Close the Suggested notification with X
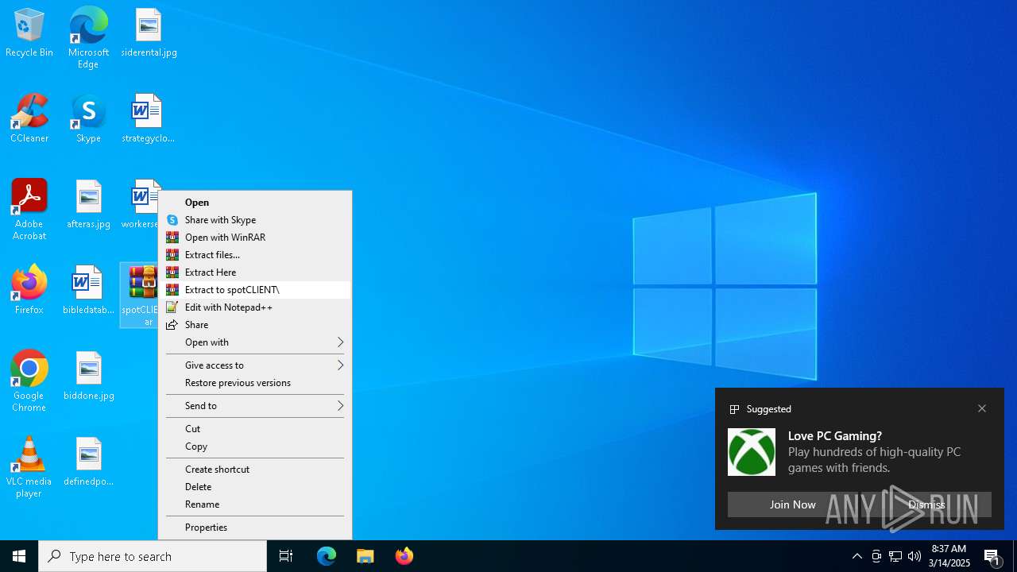 pos(982,408)
